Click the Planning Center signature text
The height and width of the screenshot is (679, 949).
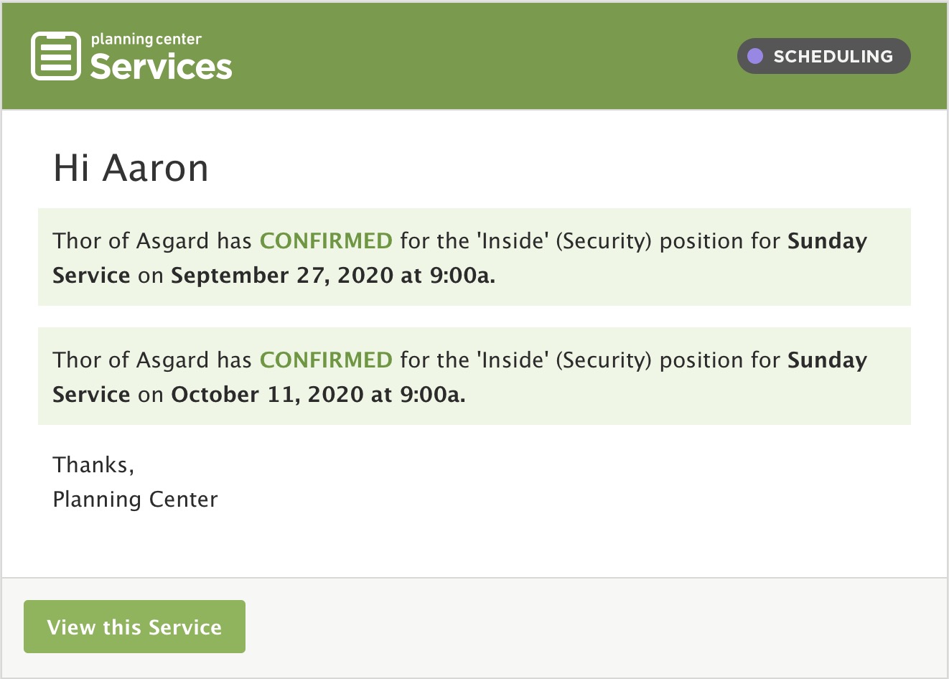(135, 500)
